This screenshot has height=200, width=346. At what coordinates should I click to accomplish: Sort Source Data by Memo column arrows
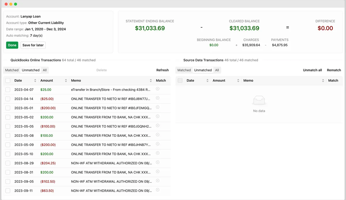[323, 80]
